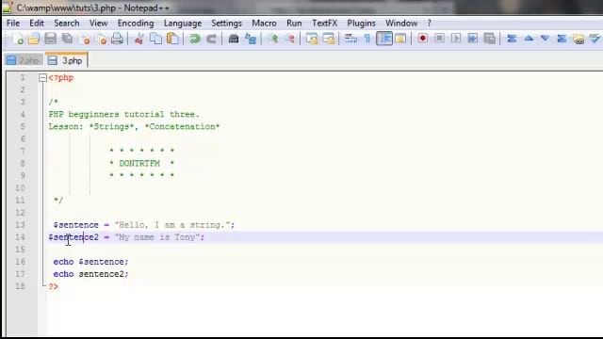The height and width of the screenshot is (339, 603).
Task: Start macro recording with red dot icon
Action: click(423, 39)
